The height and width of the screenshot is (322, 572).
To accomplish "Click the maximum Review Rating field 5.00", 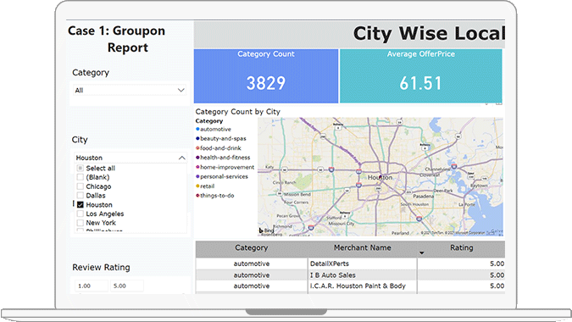I will point(127,286).
